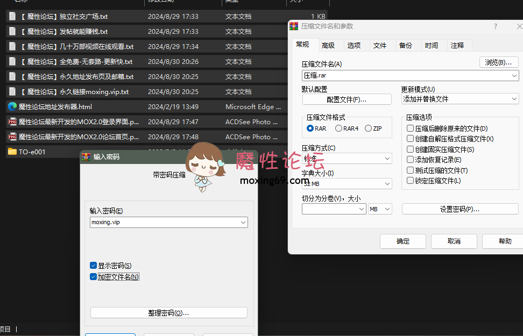
Task: Confirm with the 确定 button
Action: point(403,241)
